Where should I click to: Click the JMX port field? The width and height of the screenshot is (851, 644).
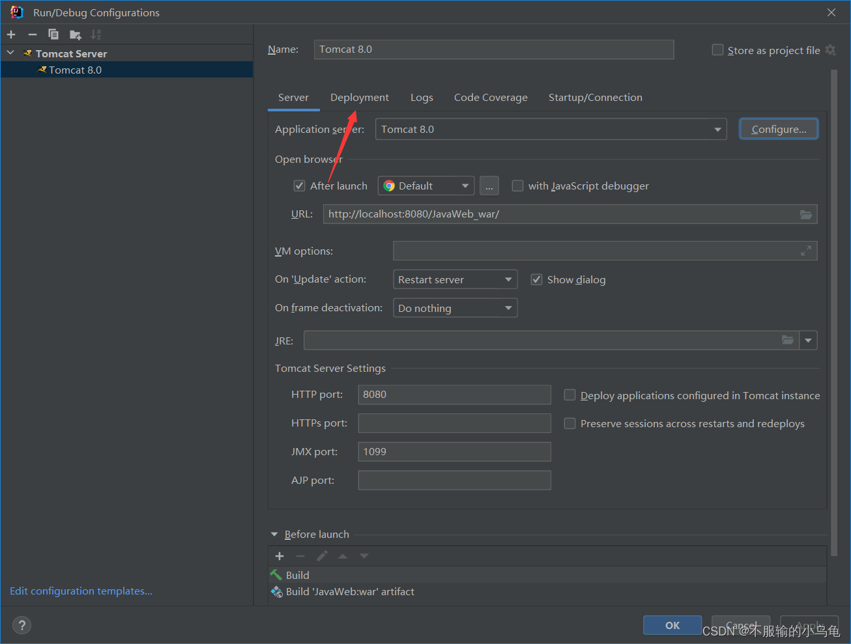455,452
